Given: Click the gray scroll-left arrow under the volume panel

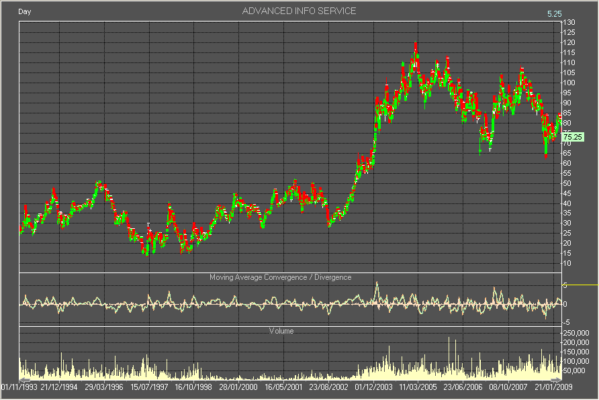Looking at the screenshot, I should pyautogui.click(x=25, y=380).
